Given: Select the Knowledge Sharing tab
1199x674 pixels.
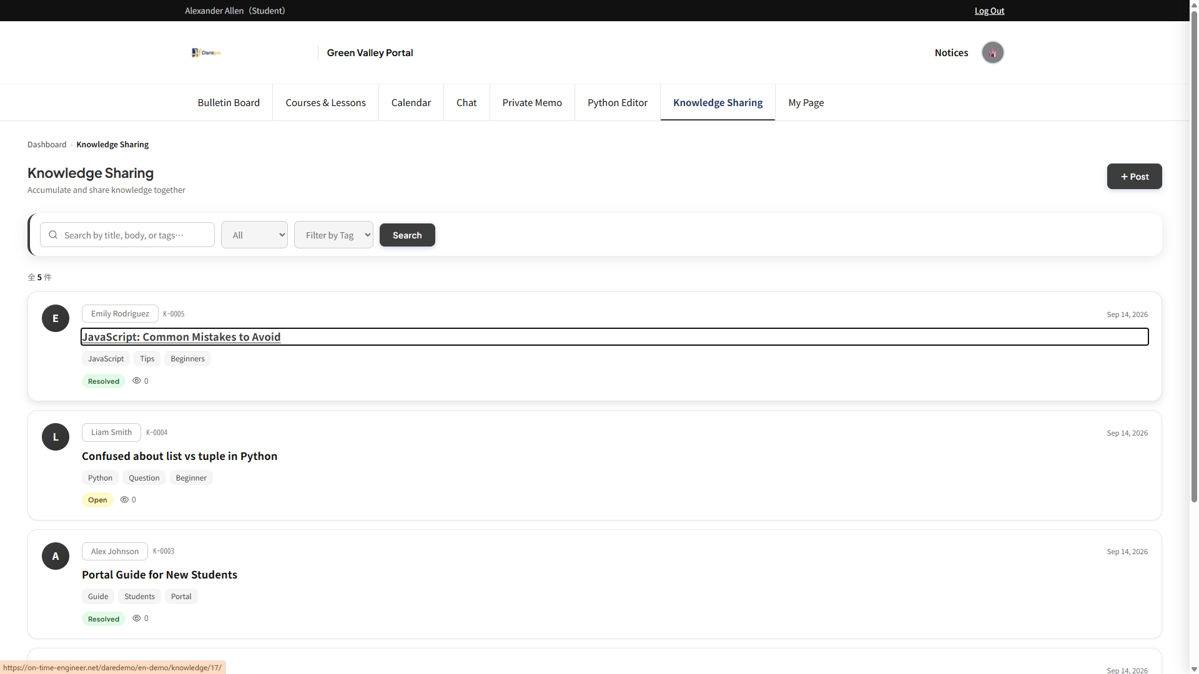Looking at the screenshot, I should [718, 102].
